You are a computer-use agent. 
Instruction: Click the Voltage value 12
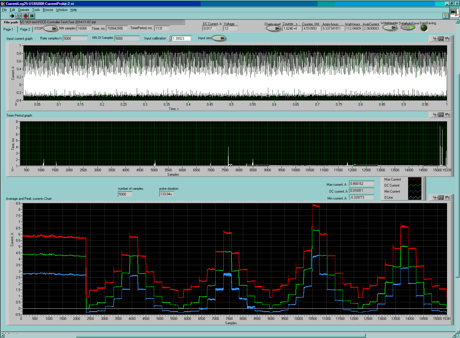[231, 28]
